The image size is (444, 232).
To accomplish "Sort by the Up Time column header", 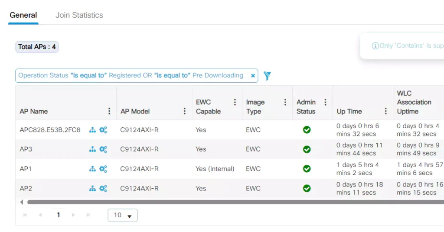I will point(349,111).
